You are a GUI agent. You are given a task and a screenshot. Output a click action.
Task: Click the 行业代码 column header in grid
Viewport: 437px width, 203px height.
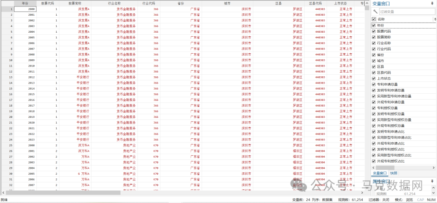coord(149,3)
